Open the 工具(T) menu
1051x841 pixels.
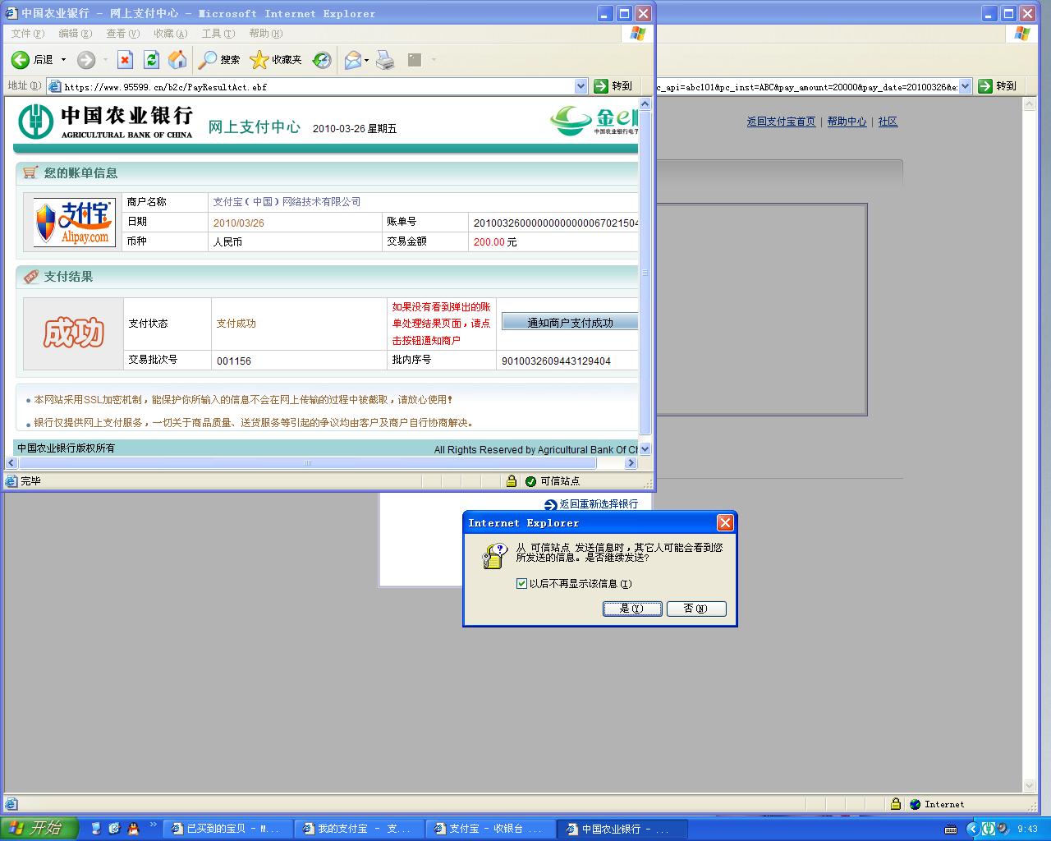(x=218, y=34)
